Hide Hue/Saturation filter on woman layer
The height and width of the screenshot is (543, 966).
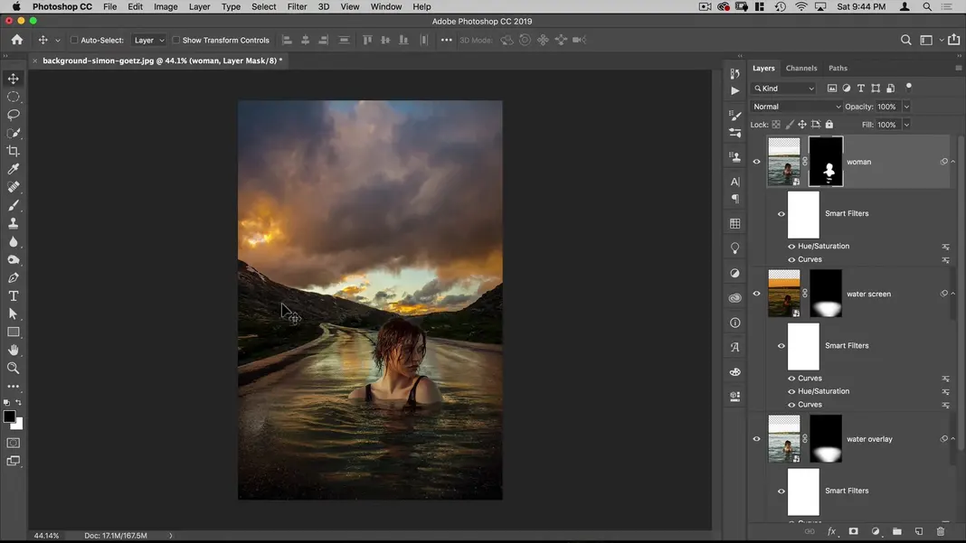(791, 247)
